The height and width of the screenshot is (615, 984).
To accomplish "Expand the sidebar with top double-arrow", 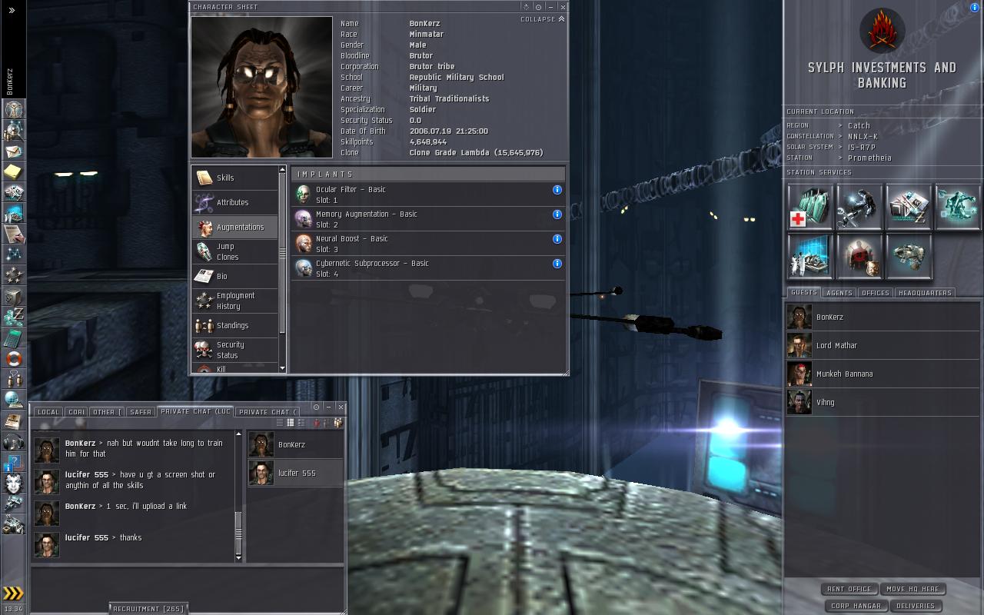I will pyautogui.click(x=12, y=10).
